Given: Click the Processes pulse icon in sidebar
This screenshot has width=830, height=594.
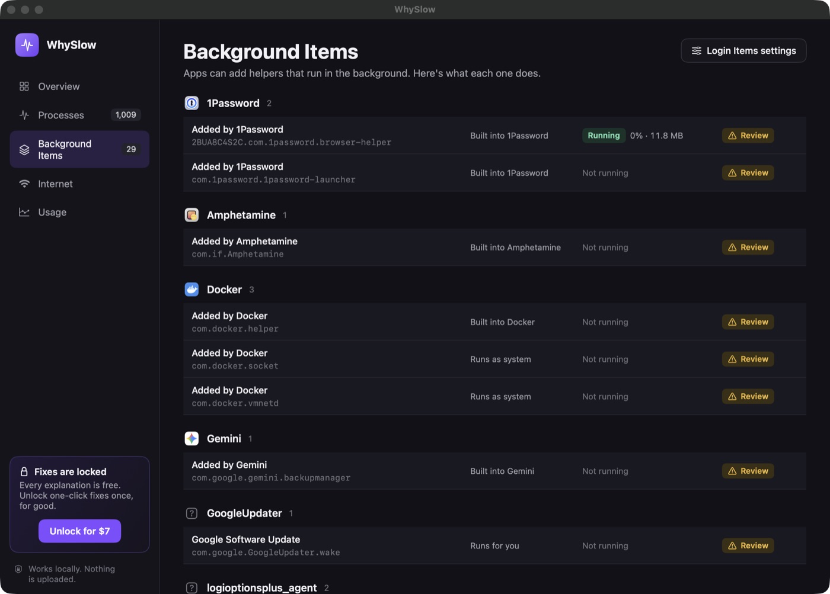Looking at the screenshot, I should tap(24, 115).
